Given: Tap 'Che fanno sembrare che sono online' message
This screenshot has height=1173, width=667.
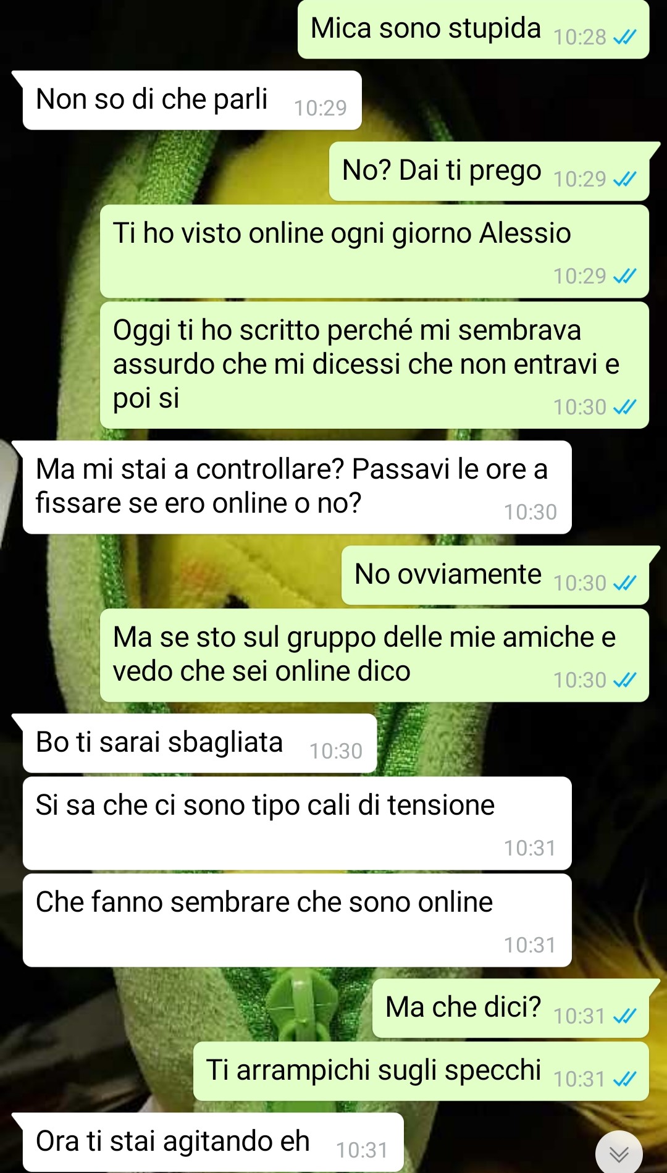Looking at the screenshot, I should 297,920.
